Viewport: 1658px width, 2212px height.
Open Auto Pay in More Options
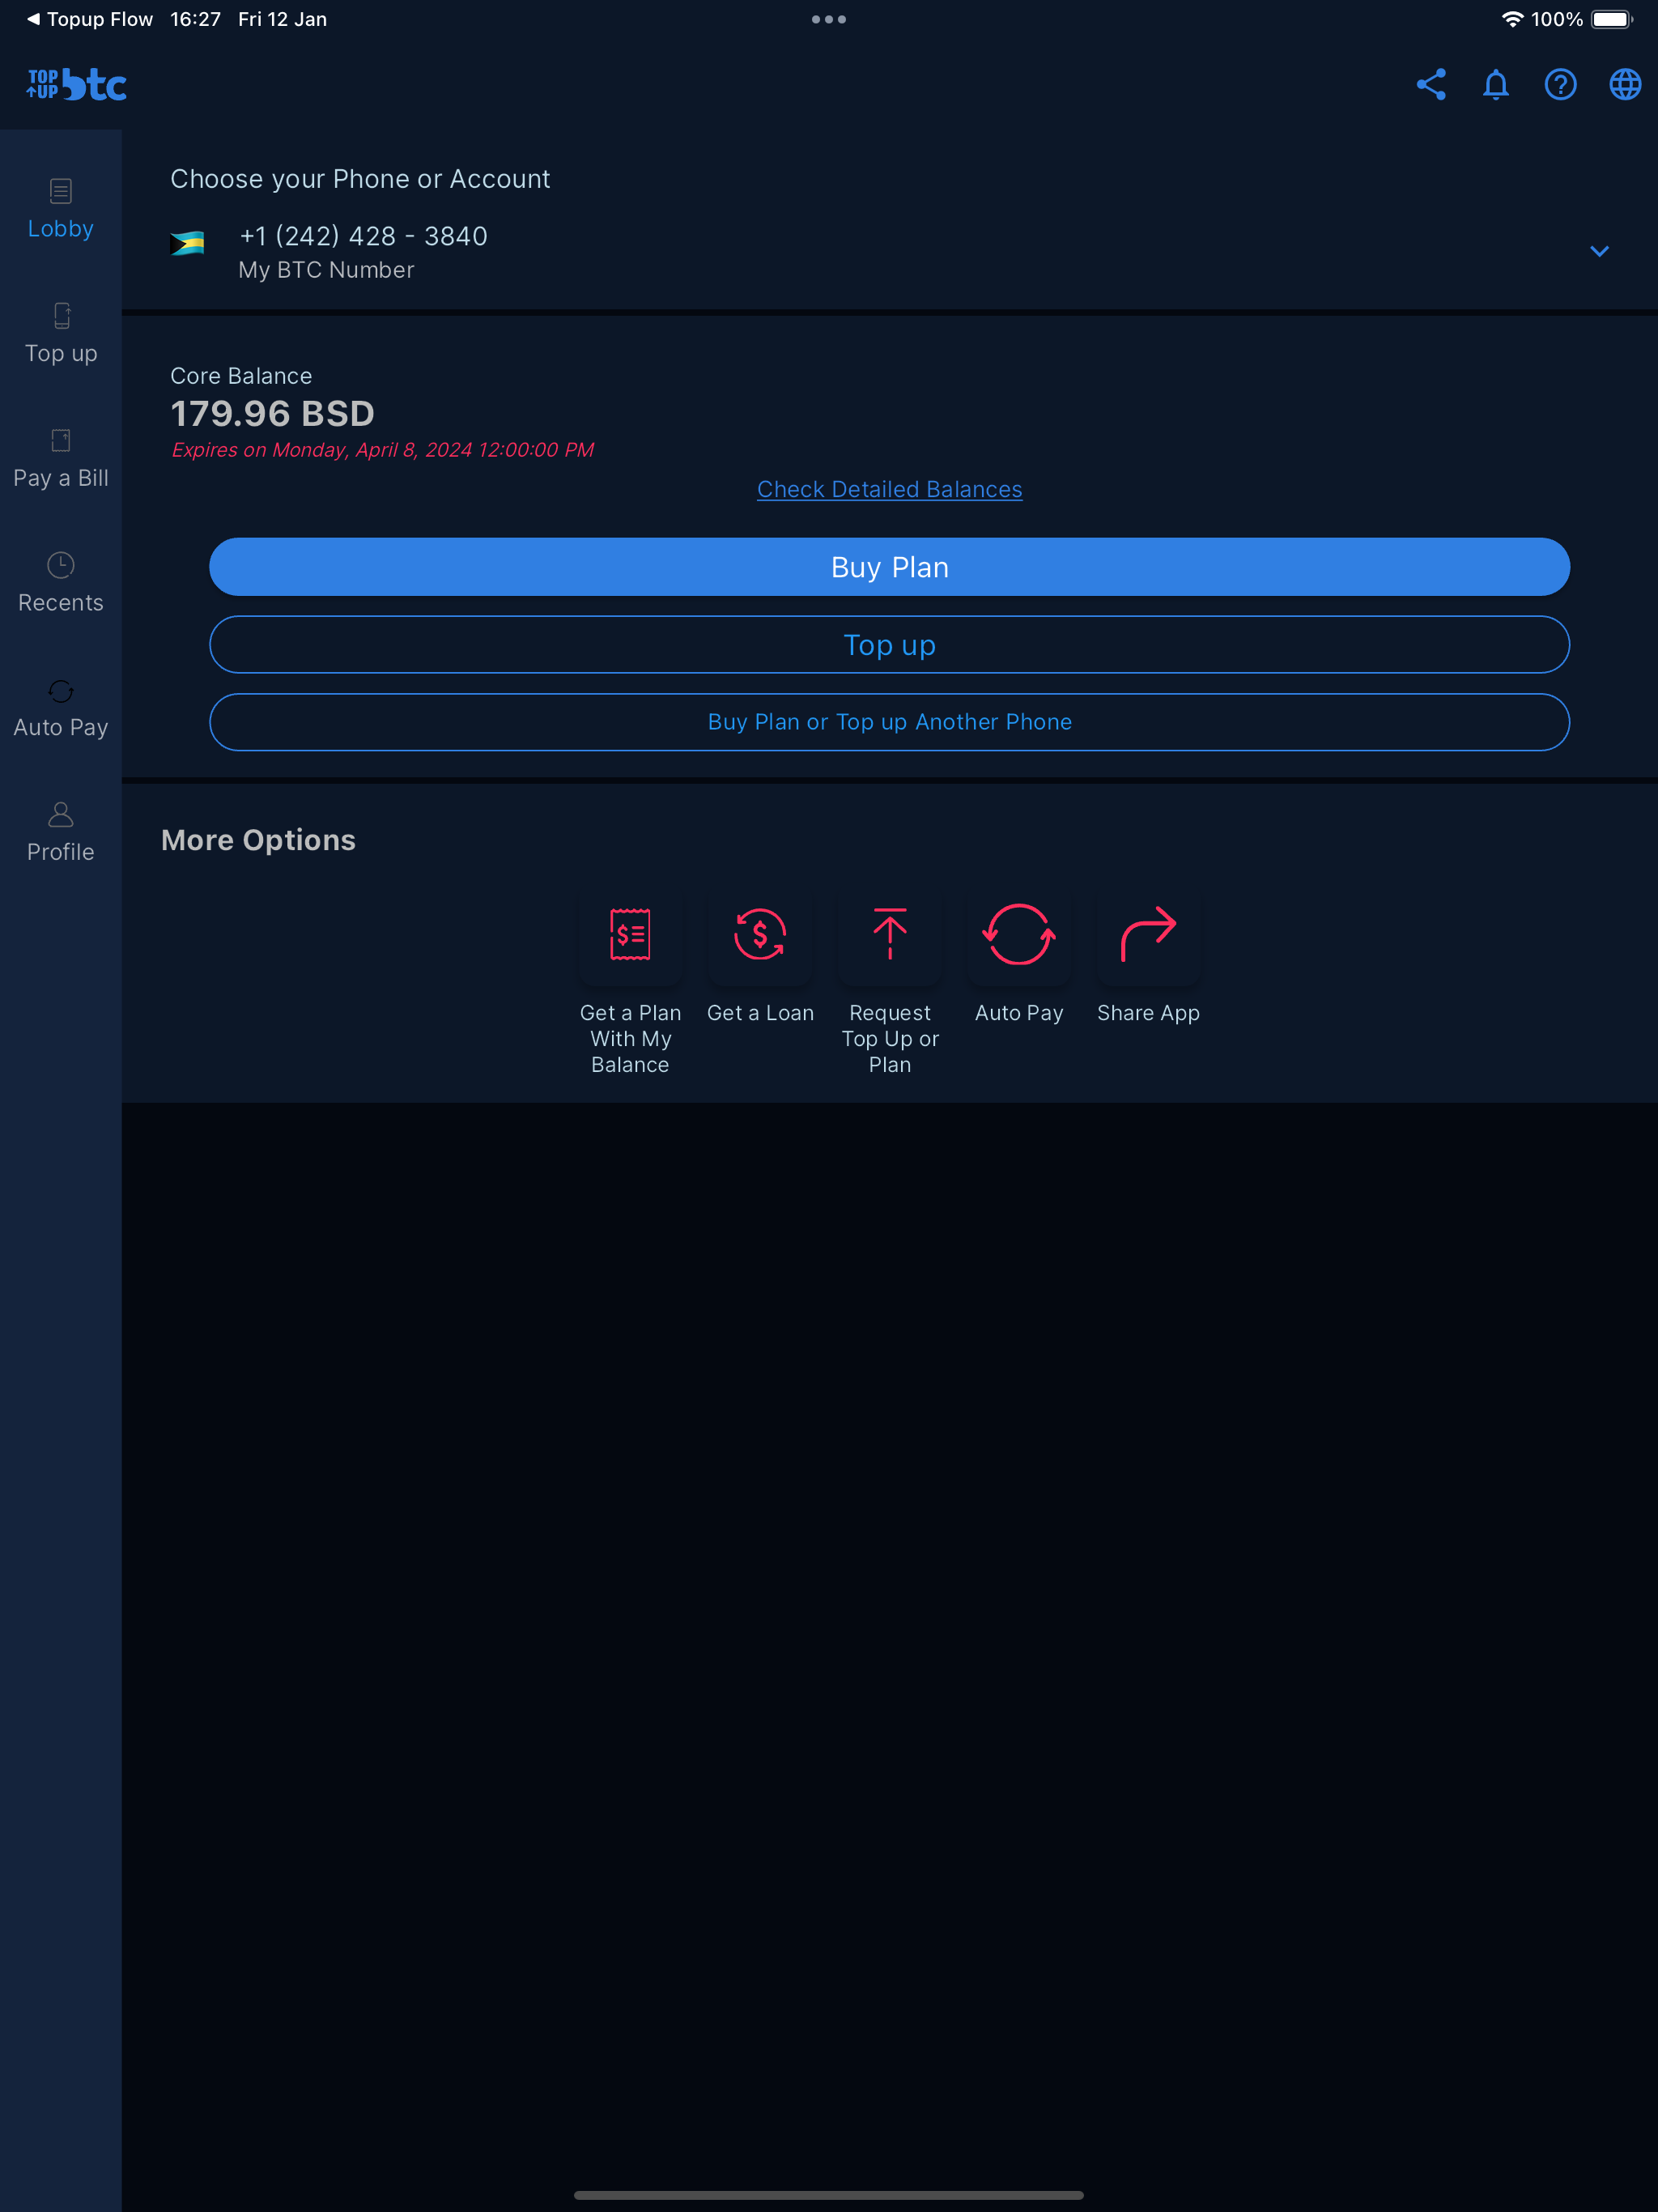(x=1019, y=958)
